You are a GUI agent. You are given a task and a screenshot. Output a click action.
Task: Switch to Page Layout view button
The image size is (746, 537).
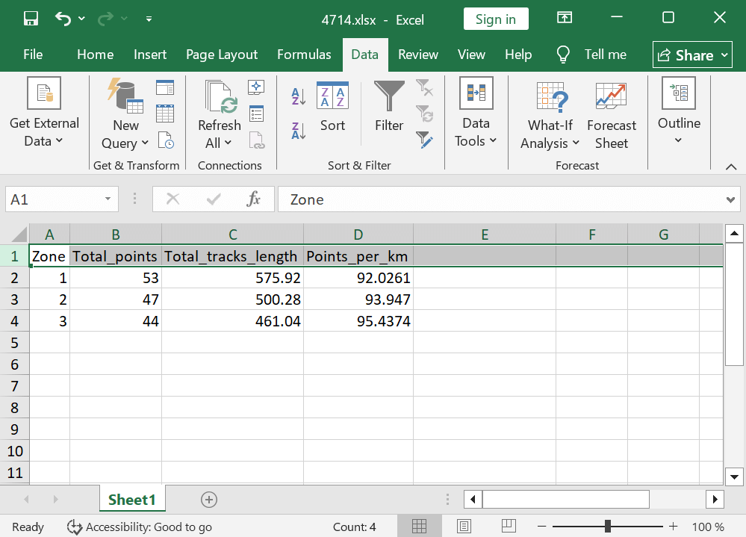pos(464,527)
